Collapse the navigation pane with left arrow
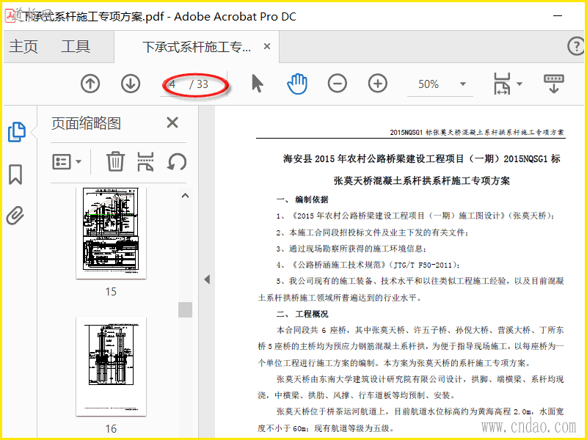Image resolution: width=587 pixels, height=440 pixels. [x=207, y=279]
